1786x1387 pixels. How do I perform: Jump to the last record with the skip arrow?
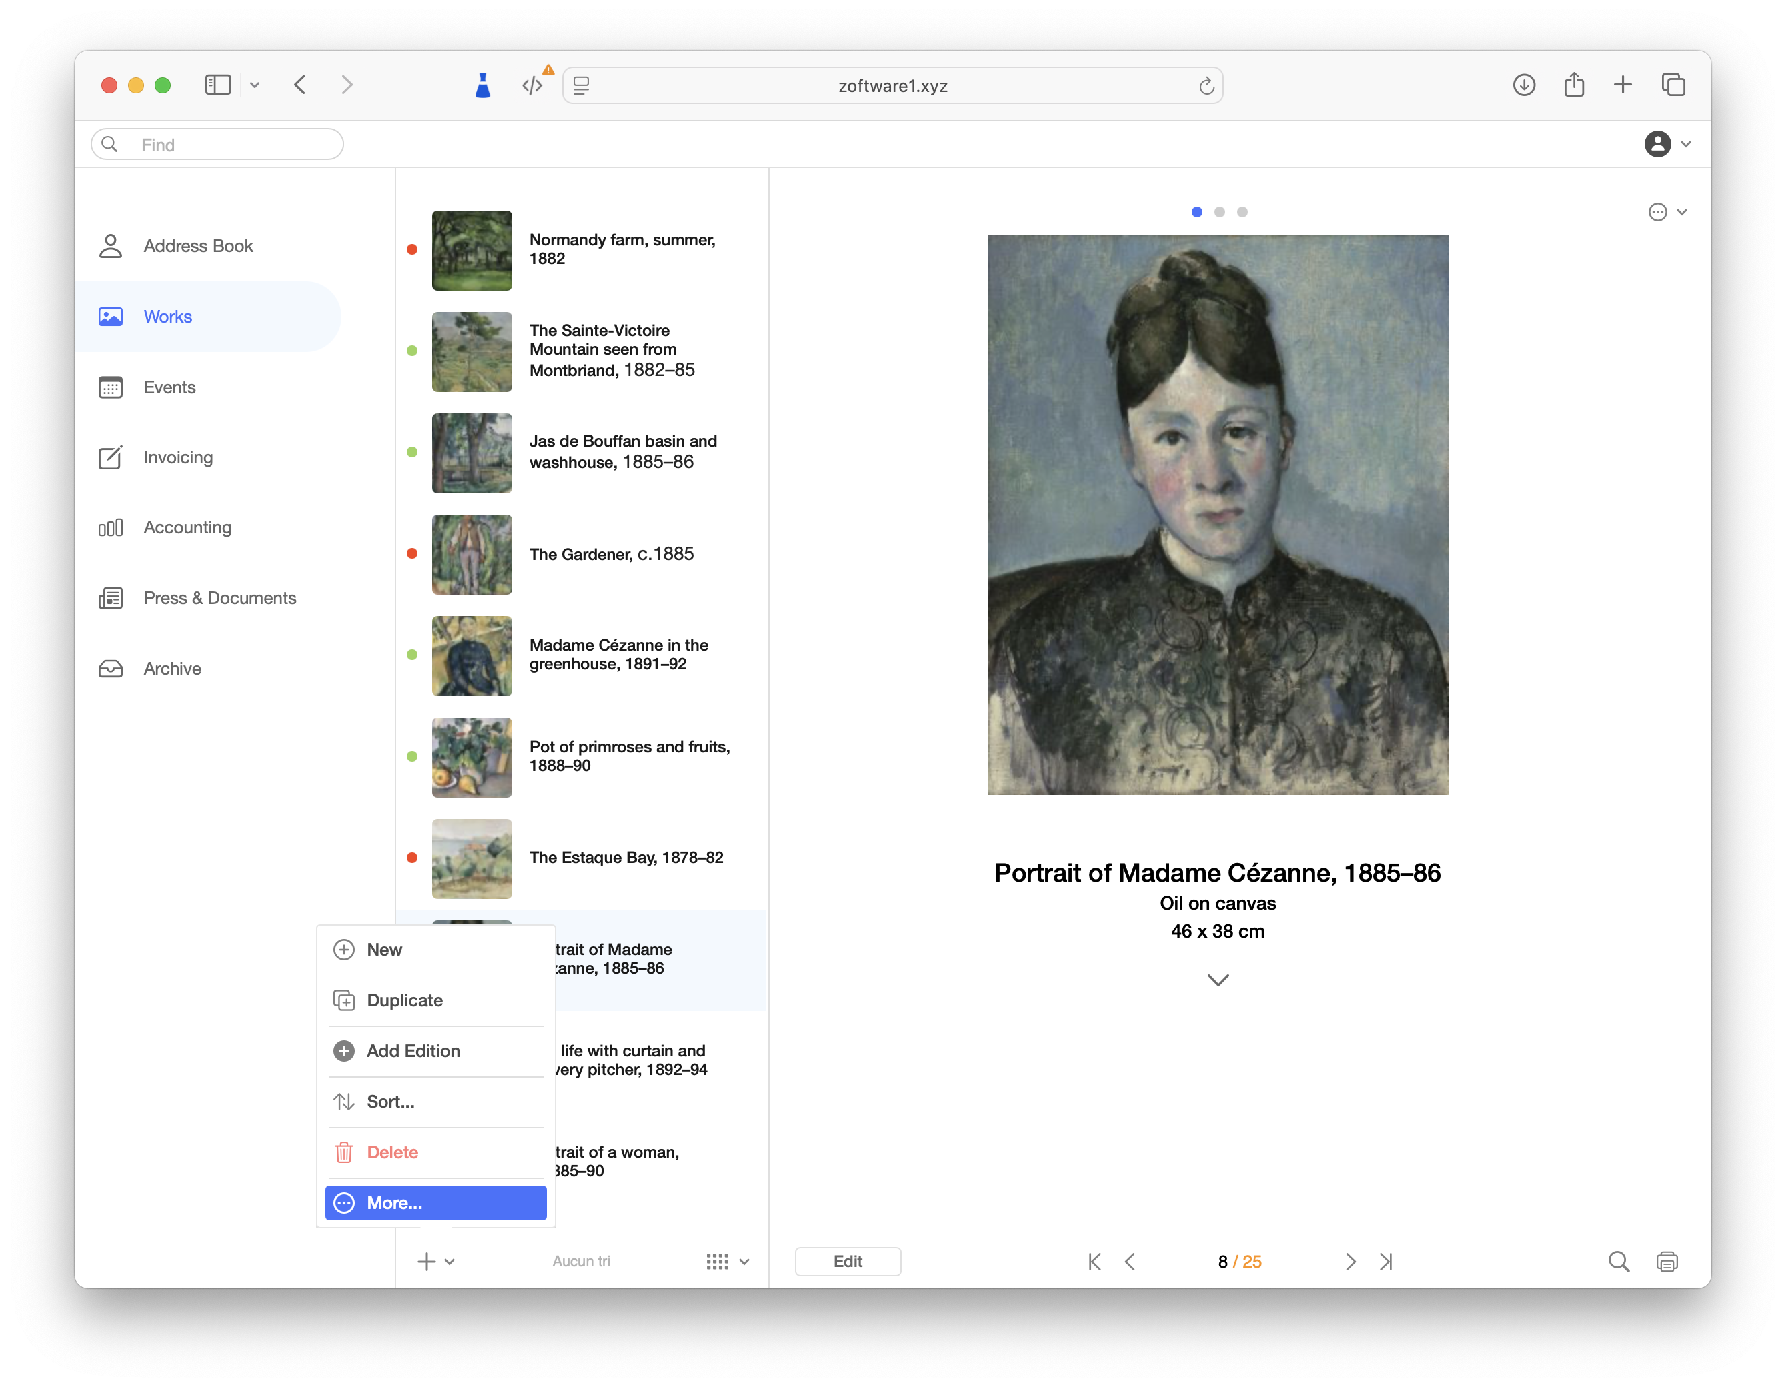click(x=1386, y=1261)
